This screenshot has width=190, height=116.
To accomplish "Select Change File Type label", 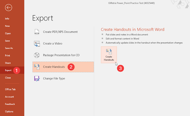I will (x=54, y=78).
